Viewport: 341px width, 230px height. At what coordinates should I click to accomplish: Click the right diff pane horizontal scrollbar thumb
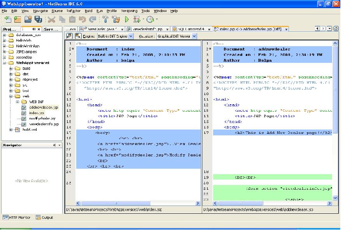pyautogui.click(x=240, y=203)
